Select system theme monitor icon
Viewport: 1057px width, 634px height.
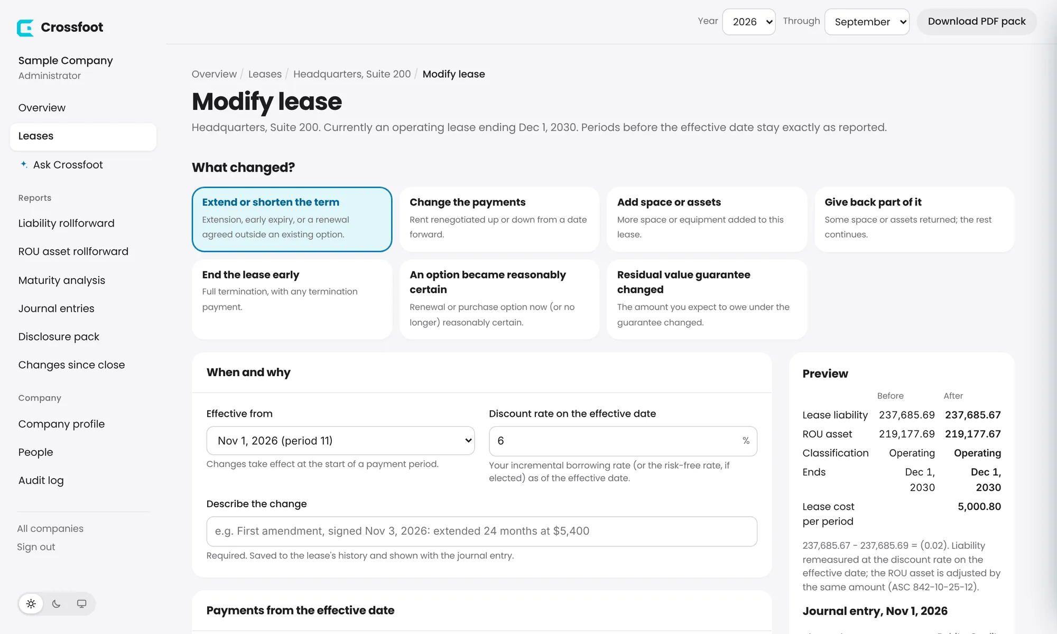coord(81,604)
